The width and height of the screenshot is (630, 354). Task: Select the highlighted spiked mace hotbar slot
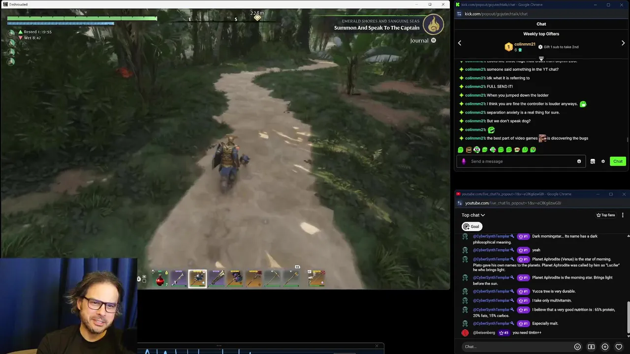(x=197, y=279)
